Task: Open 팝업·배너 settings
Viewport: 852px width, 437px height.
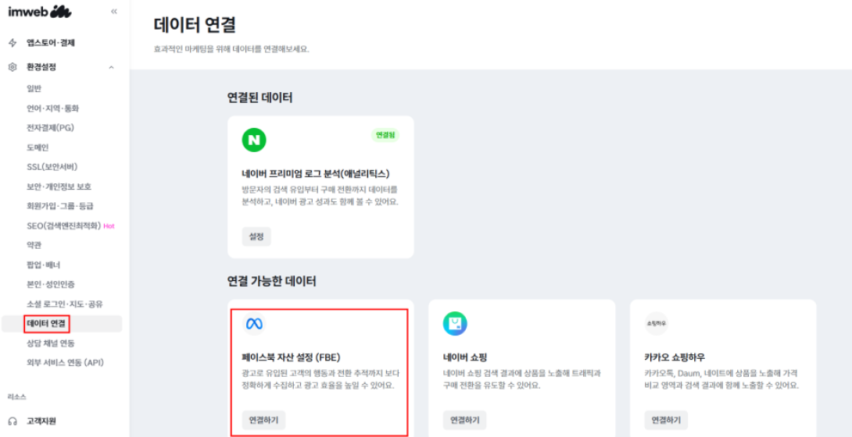Action: 44,265
